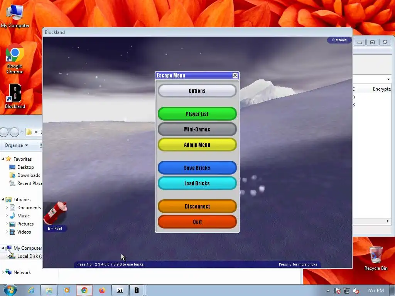Select Pictures library in Explorer
395x296 pixels.
pos(25,224)
